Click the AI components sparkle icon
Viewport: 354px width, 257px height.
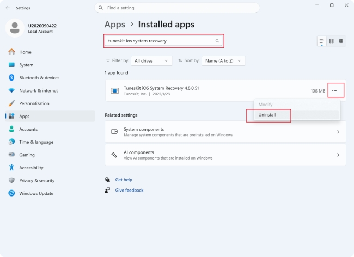(x=114, y=155)
